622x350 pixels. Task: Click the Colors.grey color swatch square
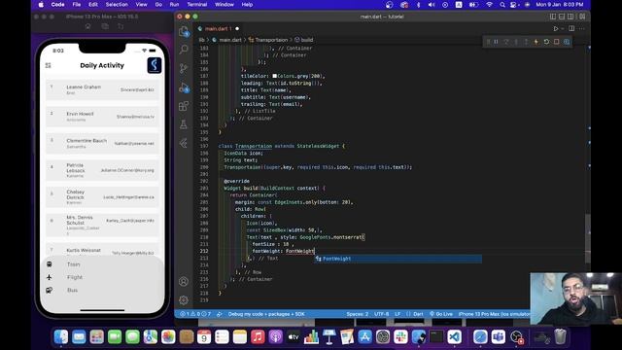coord(274,76)
